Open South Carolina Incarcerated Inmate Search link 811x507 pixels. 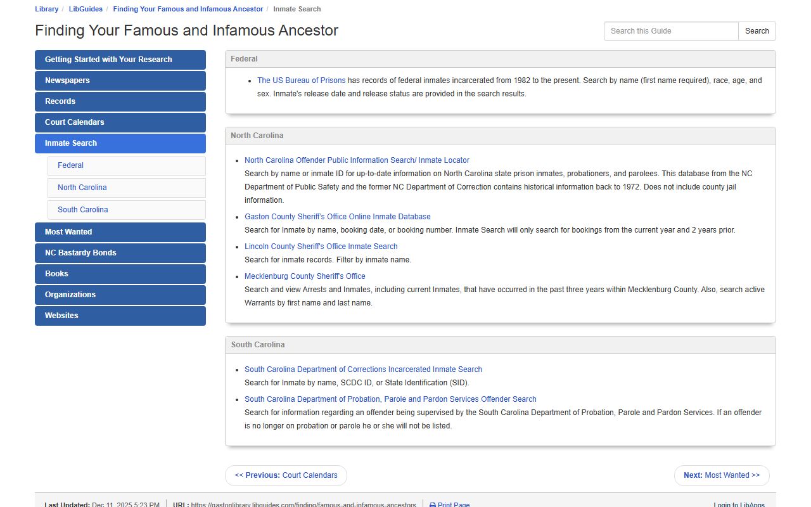363,369
